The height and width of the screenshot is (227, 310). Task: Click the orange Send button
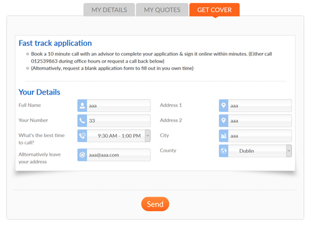tap(155, 204)
